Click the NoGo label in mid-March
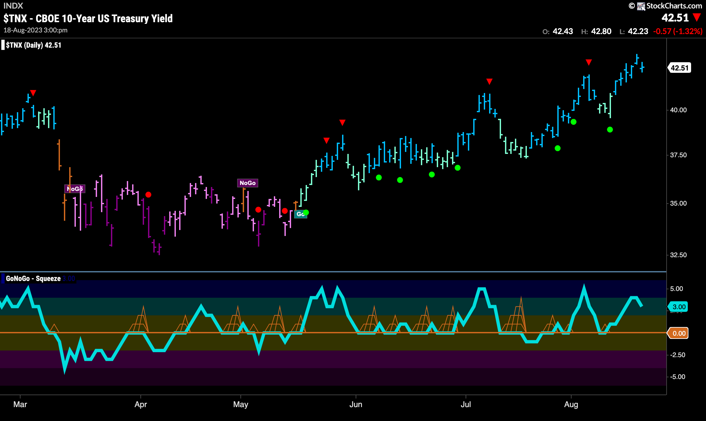 pos(75,189)
